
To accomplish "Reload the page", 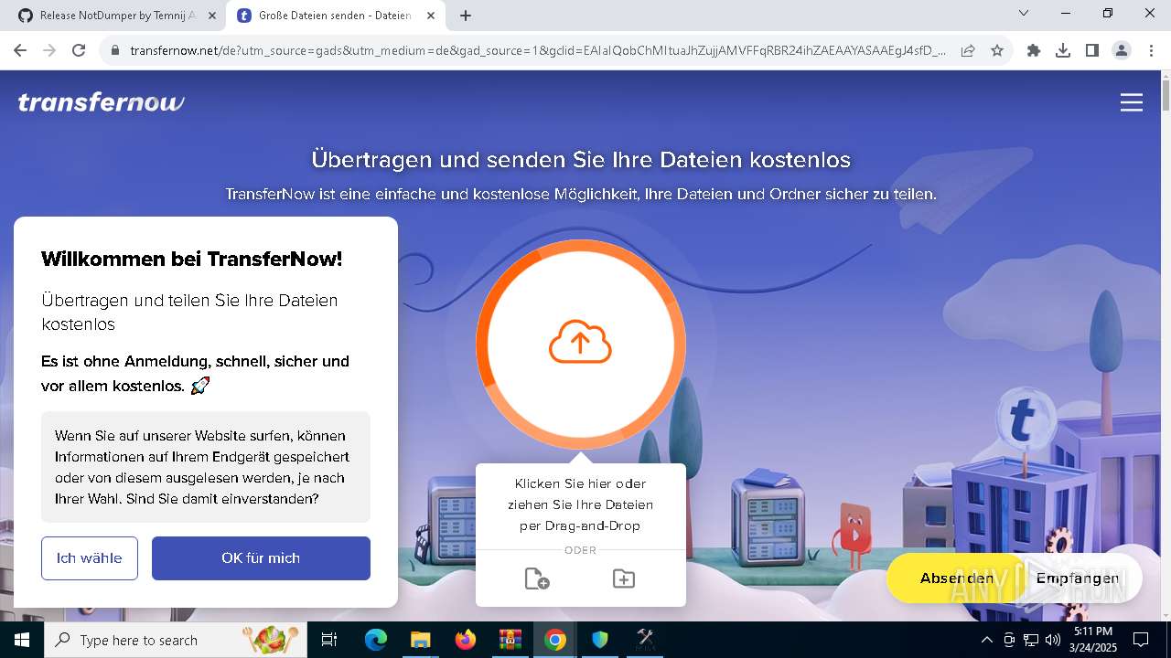I will coord(79,50).
